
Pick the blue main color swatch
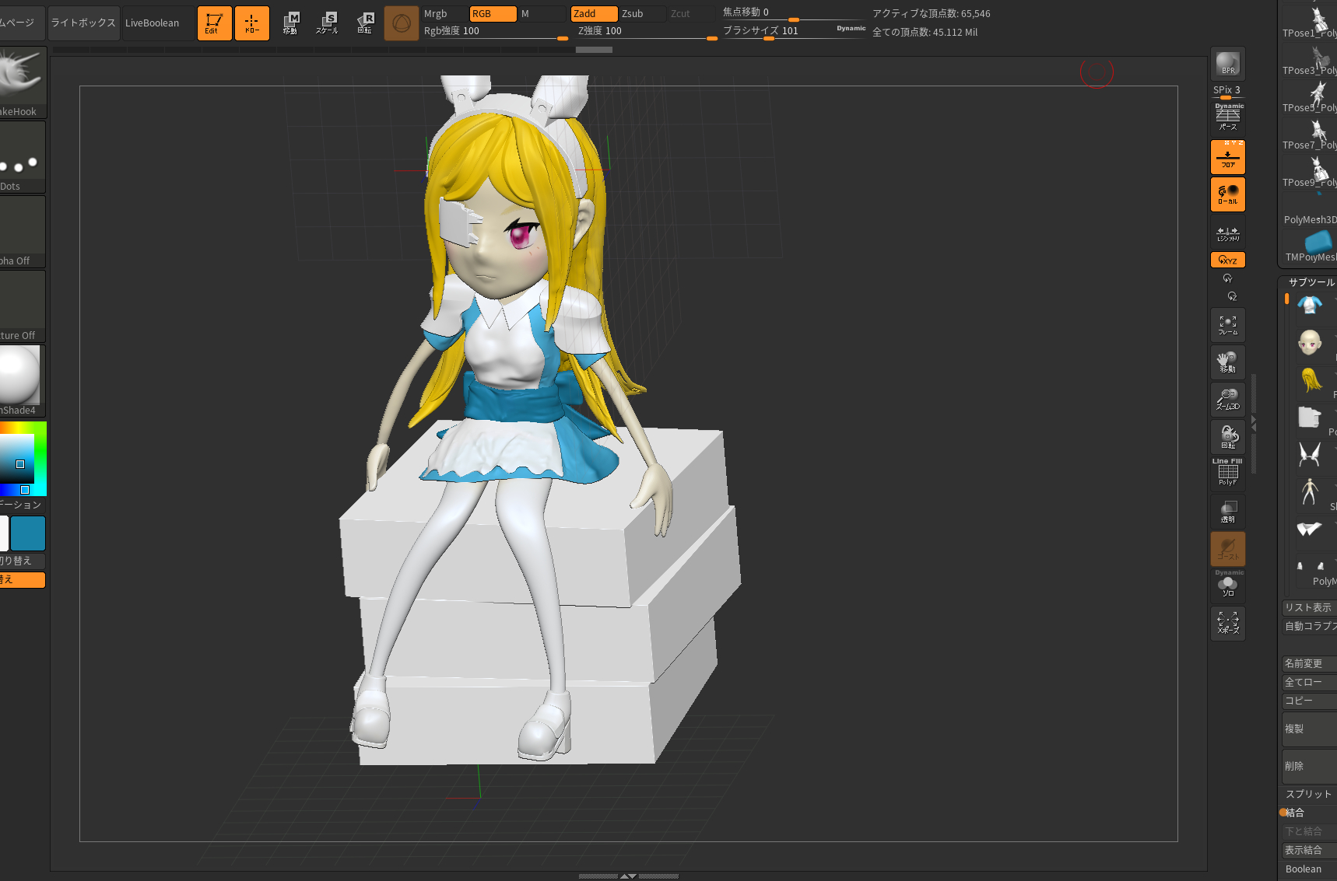pyautogui.click(x=28, y=533)
